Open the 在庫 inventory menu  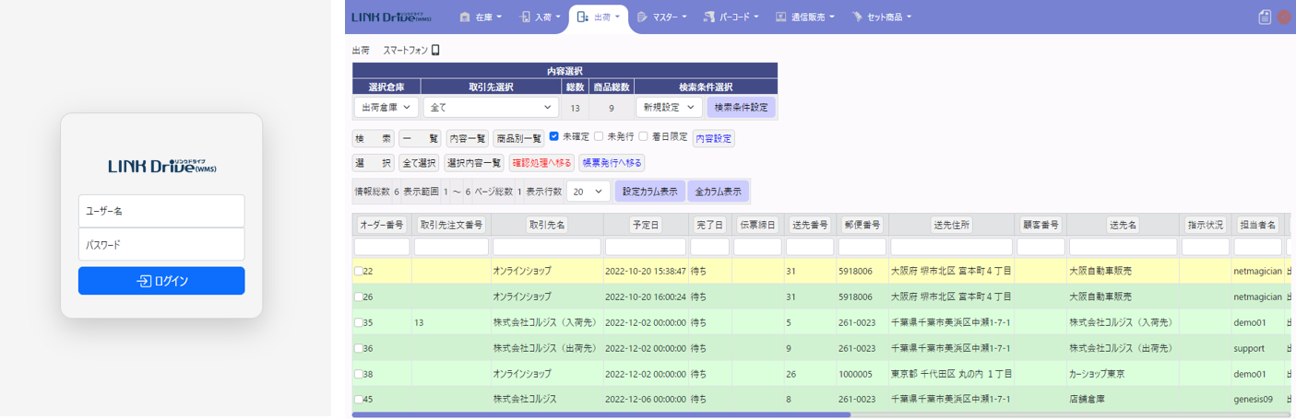click(x=480, y=17)
